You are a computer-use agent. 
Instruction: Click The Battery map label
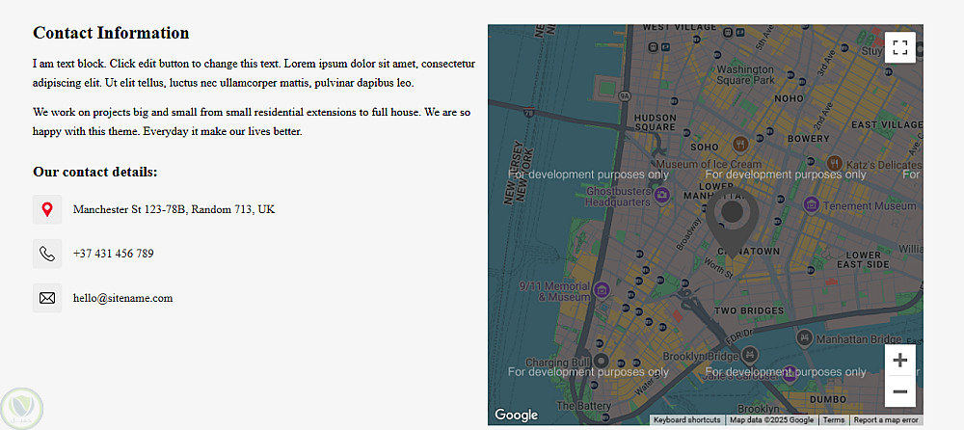click(583, 406)
